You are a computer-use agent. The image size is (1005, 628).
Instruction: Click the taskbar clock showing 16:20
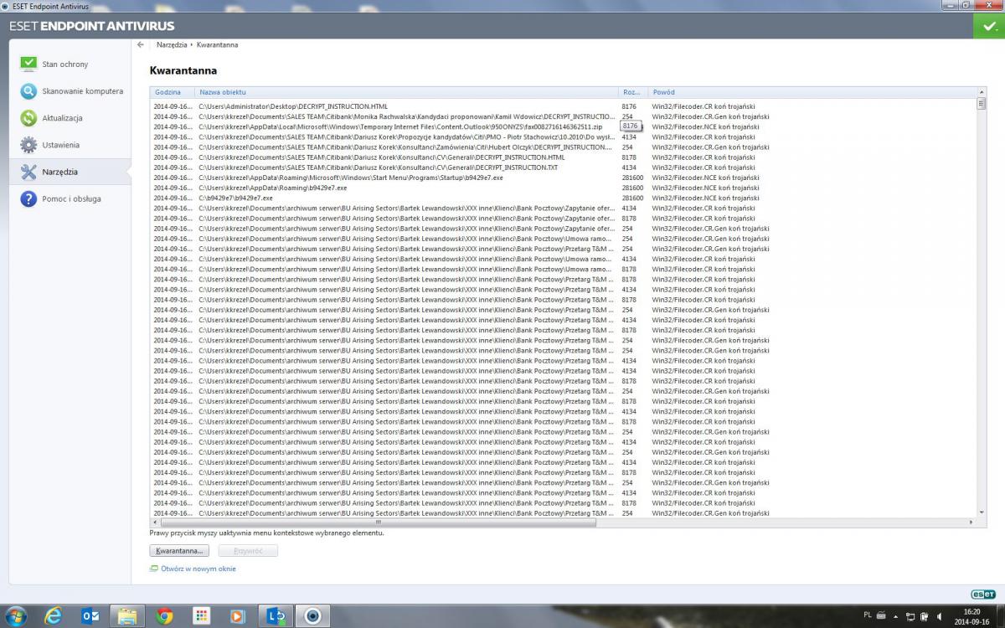pos(971,616)
